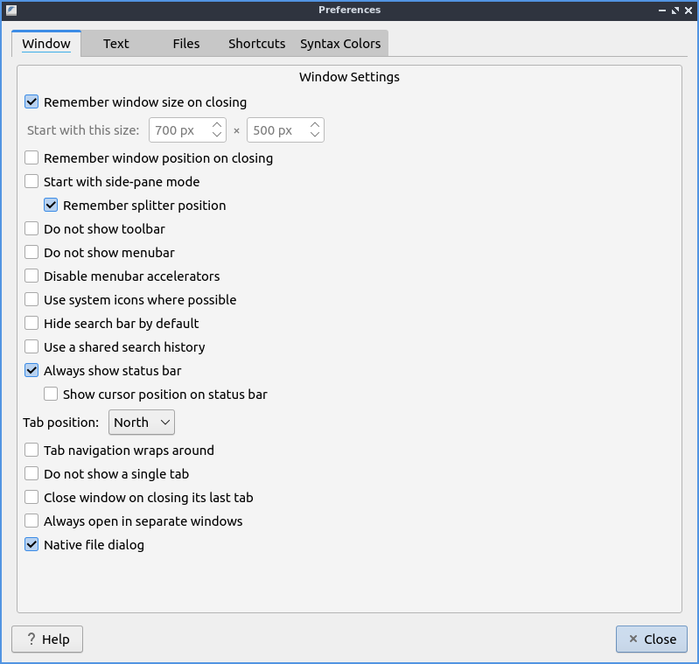Turn off Always show status bar
This screenshot has height=664, width=699.
(x=31, y=371)
